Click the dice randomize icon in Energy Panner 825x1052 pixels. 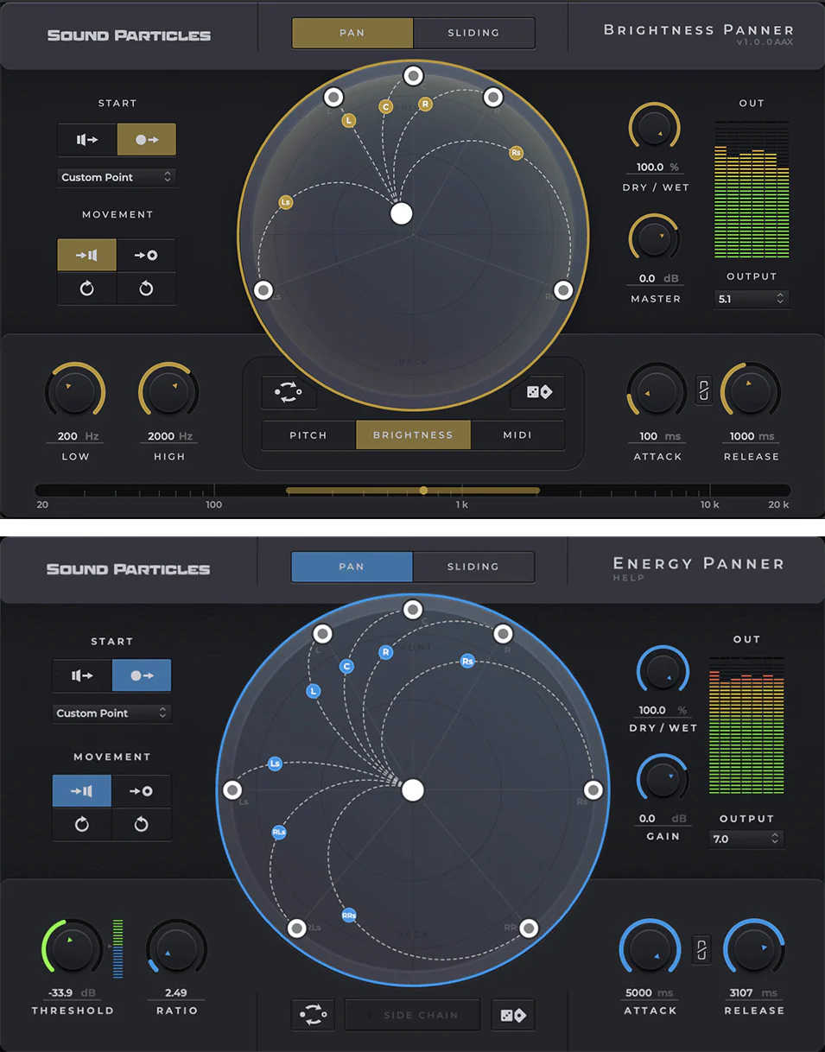point(513,1015)
